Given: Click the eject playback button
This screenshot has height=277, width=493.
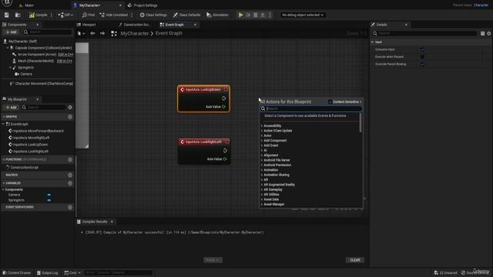Looking at the screenshot, I should click(x=263, y=15).
